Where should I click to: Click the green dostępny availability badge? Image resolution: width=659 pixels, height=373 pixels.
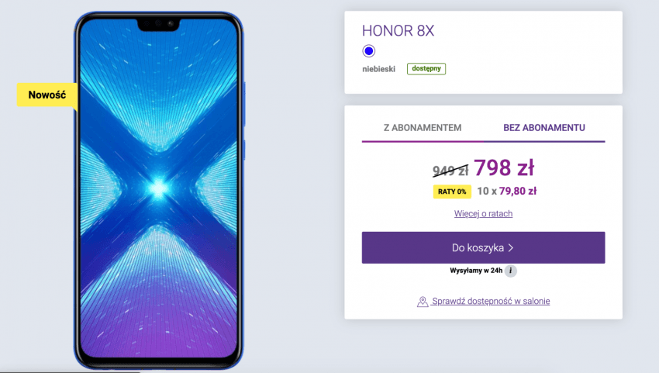coord(426,68)
